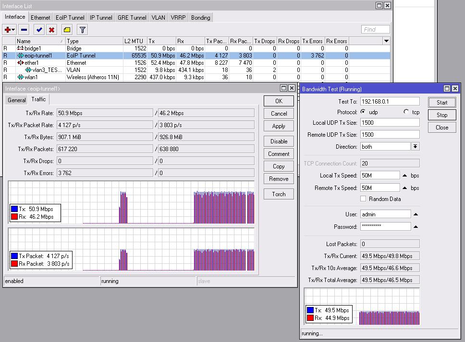Select the eoip-tunnel1 interface row icon
Screen dimensions: 465x342
tap(21, 56)
